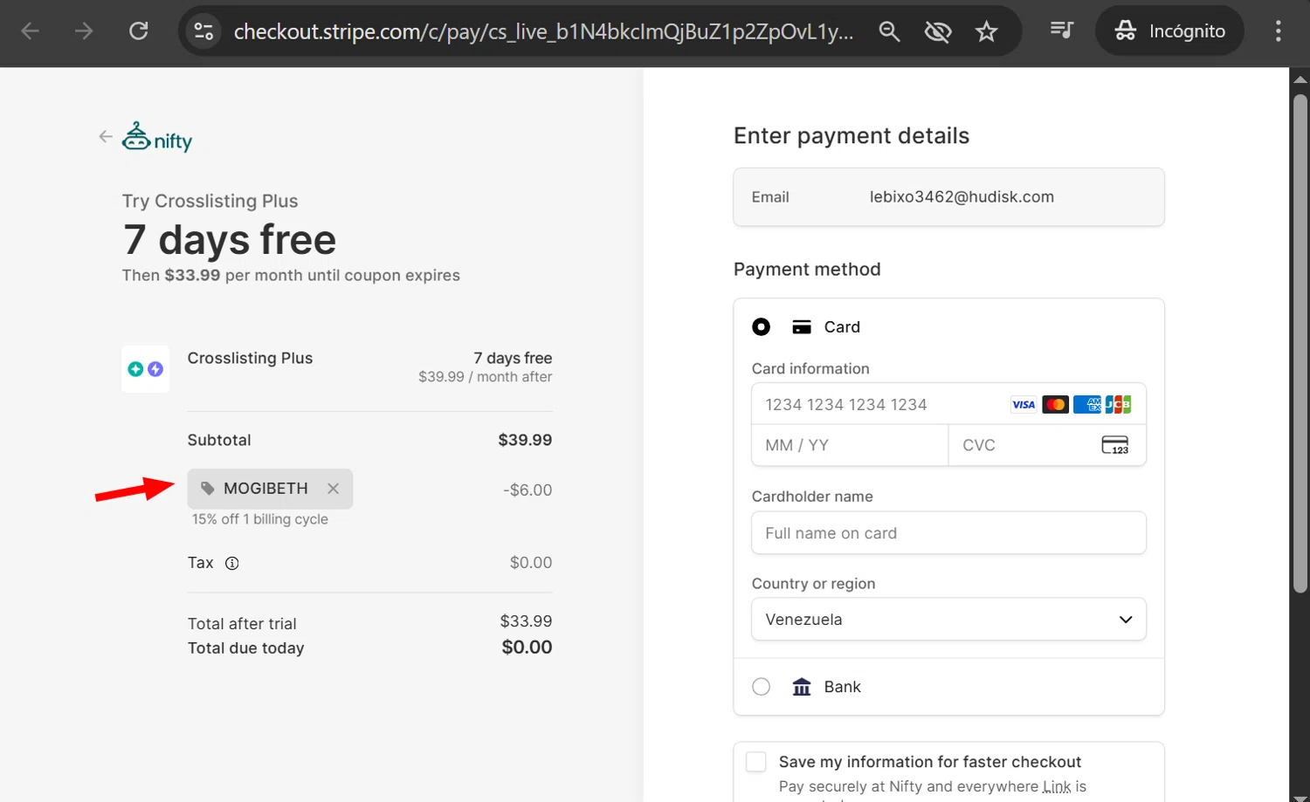Click the bank building icon

(802, 687)
